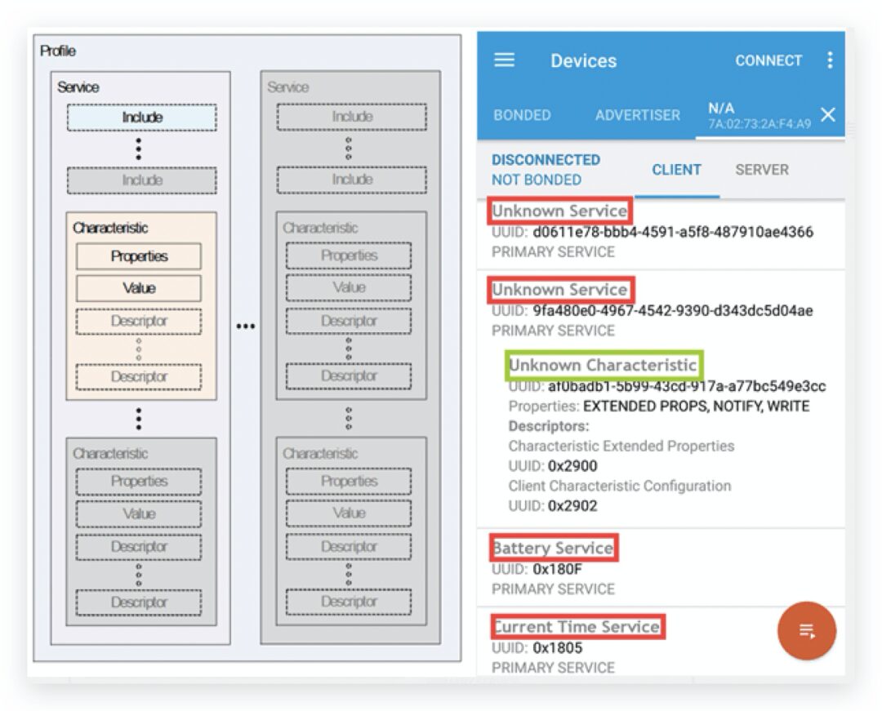Tap the Client Characteristic Configuration descriptor

pyautogui.click(x=619, y=486)
